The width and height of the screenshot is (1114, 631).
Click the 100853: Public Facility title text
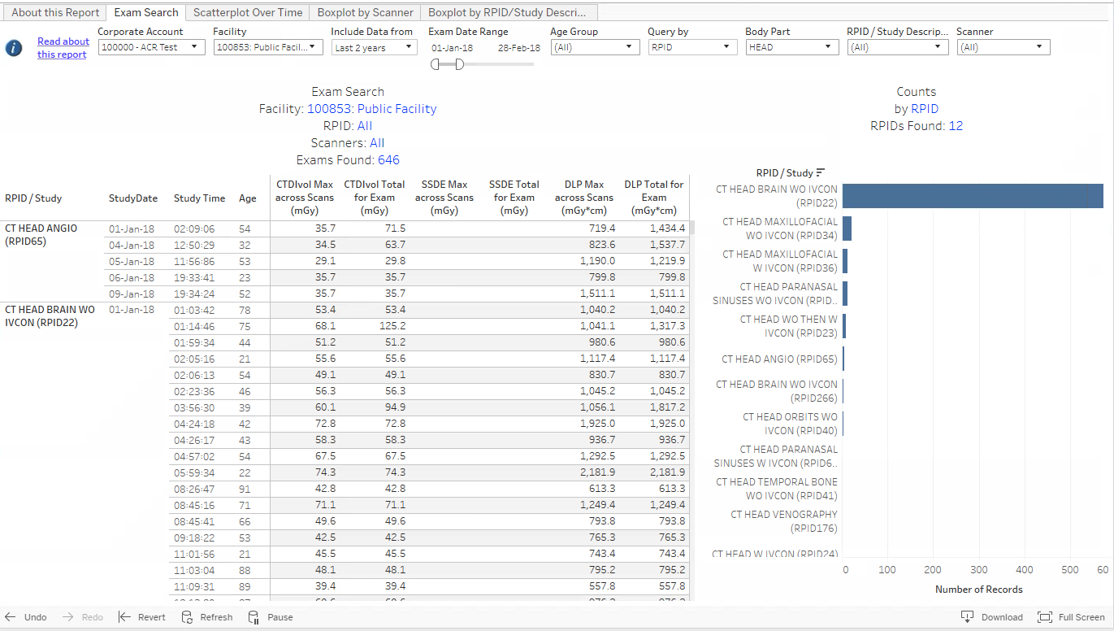[x=371, y=109]
